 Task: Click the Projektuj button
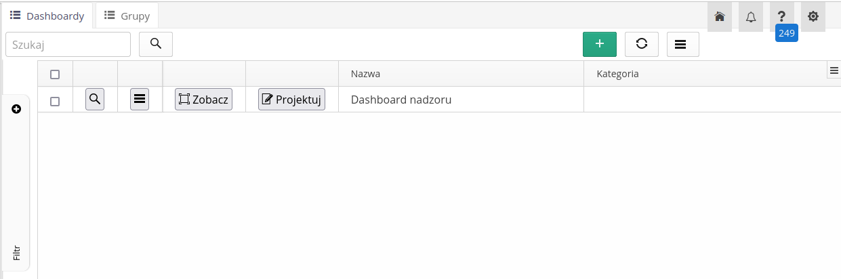coord(291,100)
